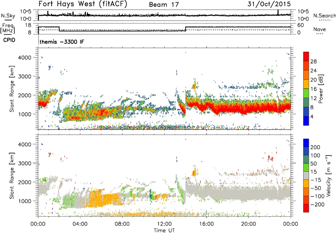
Task: Click the "3000" tick in the power panel
Action: (25, 77)
